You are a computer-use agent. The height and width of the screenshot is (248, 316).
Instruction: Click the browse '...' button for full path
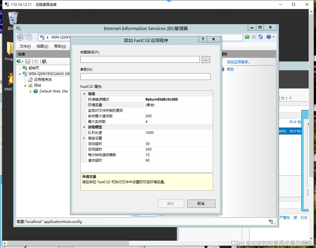pos(206,60)
